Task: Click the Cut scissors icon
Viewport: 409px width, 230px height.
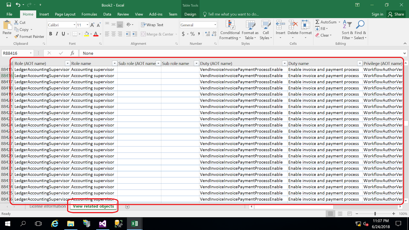Action: [x=16, y=22]
